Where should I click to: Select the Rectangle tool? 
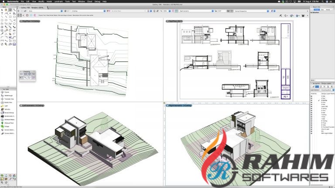(x=10, y=17)
